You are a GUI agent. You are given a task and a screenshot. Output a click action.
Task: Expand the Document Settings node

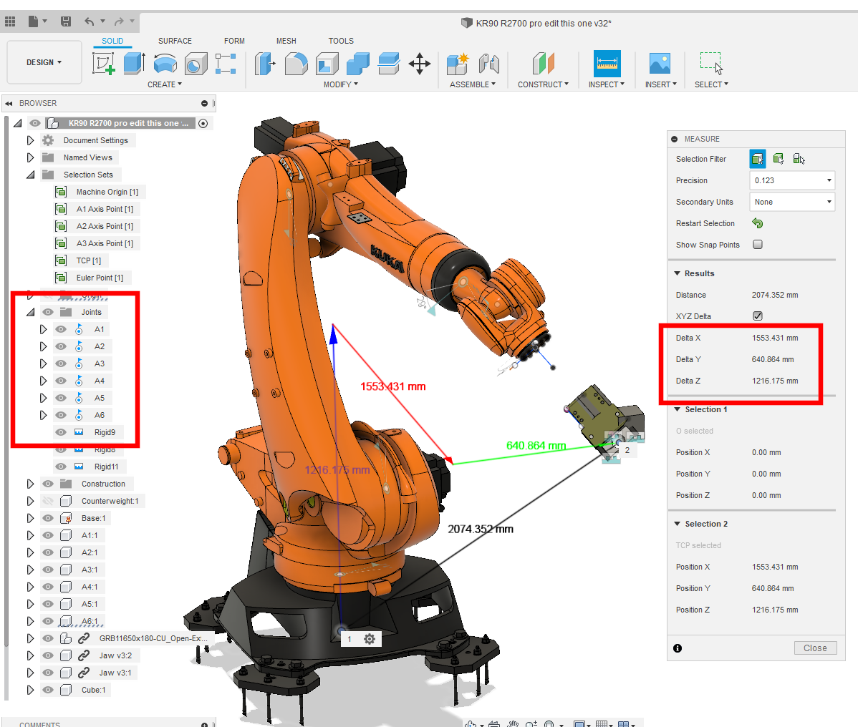(30, 140)
